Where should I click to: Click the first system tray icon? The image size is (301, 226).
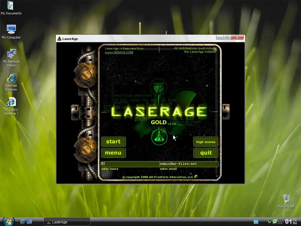[x=269, y=222]
